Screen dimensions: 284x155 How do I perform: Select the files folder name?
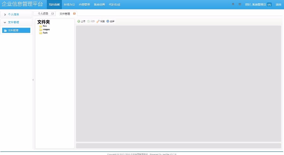click(x=45, y=26)
